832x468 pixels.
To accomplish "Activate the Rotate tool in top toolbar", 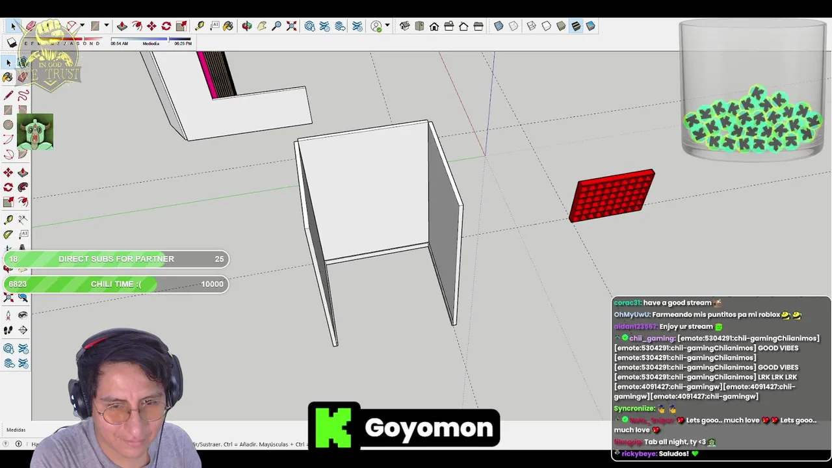I will 166,26.
